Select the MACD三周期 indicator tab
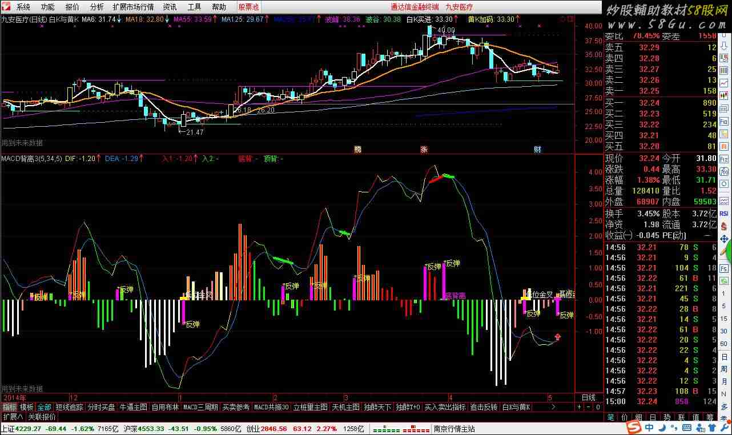732x435 pixels. (200, 408)
